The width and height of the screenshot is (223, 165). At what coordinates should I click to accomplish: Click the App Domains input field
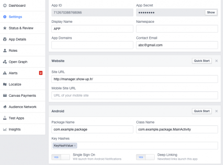click(x=92, y=45)
